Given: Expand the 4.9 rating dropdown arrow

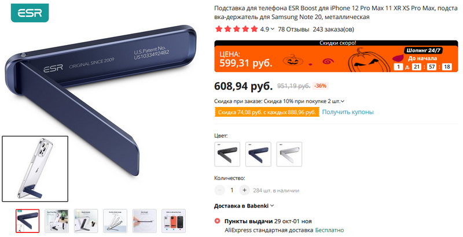Looking at the screenshot, I should (272, 29).
